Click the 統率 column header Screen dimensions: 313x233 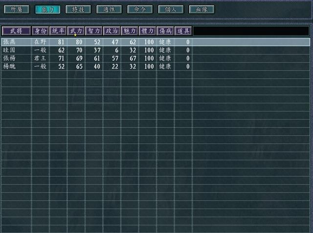(x=58, y=31)
